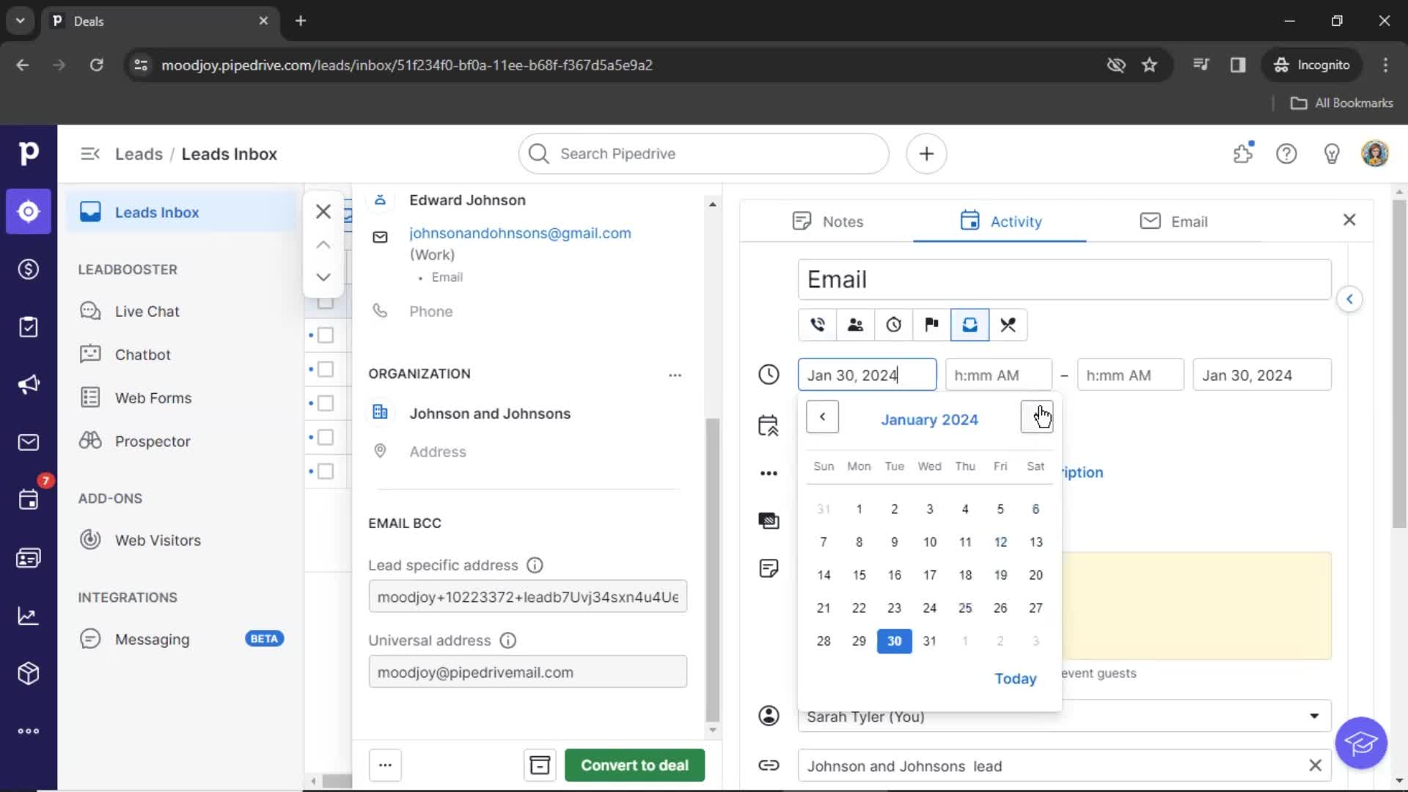Remove the Johnson and Johnsons lead link
Image resolution: width=1408 pixels, height=792 pixels.
click(x=1315, y=766)
